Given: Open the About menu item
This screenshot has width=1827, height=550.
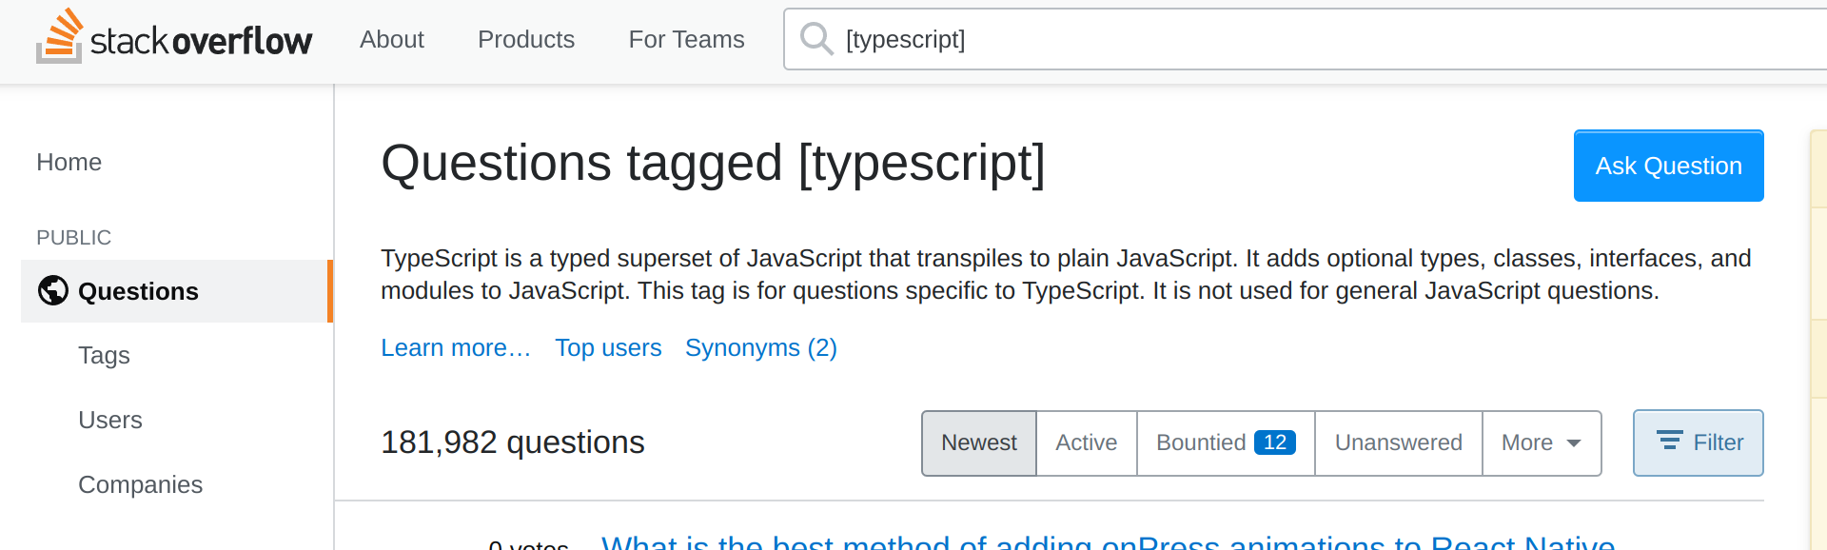Looking at the screenshot, I should pos(392,39).
